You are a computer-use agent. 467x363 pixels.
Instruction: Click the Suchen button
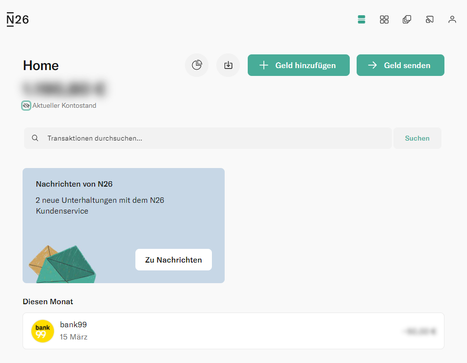[417, 138]
